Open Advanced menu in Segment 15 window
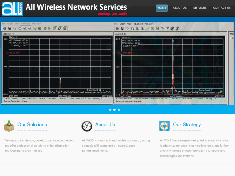235x176 pixels. coord(26,24)
